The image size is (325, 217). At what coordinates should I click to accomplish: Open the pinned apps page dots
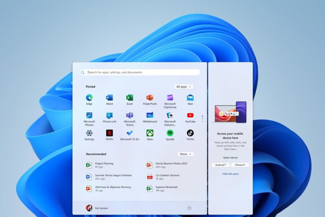tap(202, 119)
